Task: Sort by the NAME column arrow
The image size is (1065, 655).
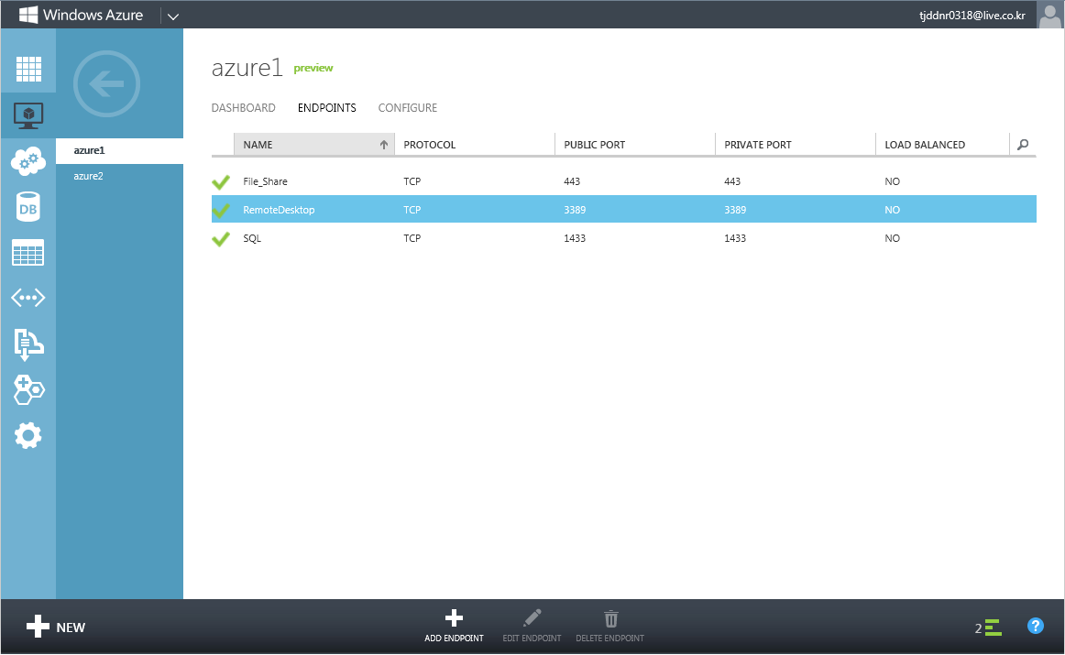Action: (384, 145)
